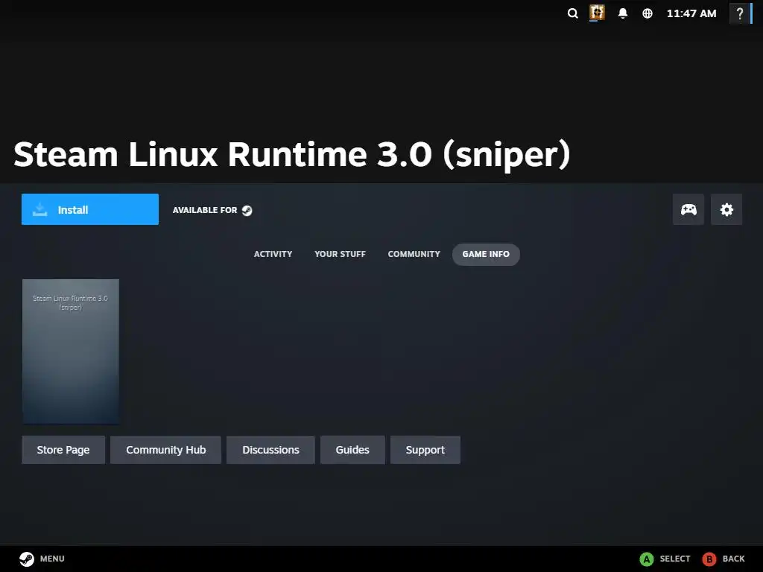Image resolution: width=763 pixels, height=572 pixels.
Task: Select the Game Info tab
Action: (x=486, y=255)
